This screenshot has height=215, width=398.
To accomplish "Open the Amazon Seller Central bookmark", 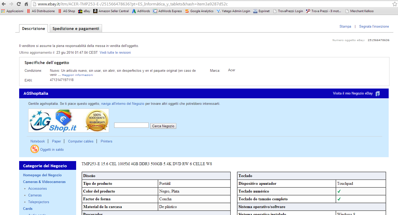I will coord(111,11).
